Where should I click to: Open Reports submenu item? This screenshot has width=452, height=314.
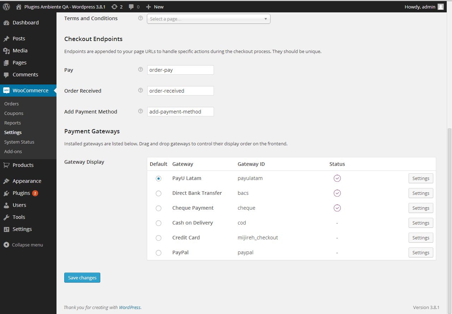[13, 123]
